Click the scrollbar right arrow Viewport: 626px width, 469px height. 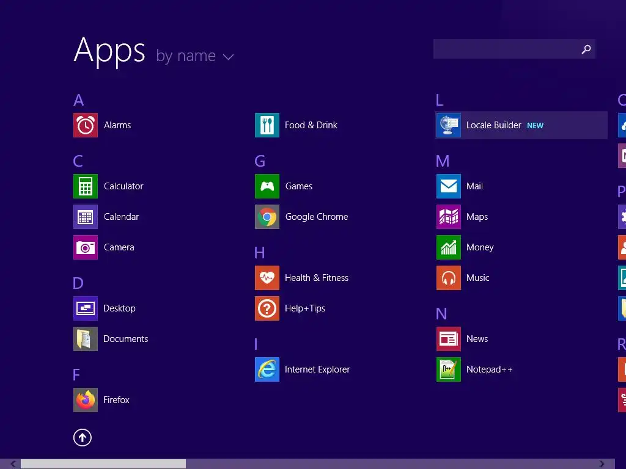(x=602, y=464)
